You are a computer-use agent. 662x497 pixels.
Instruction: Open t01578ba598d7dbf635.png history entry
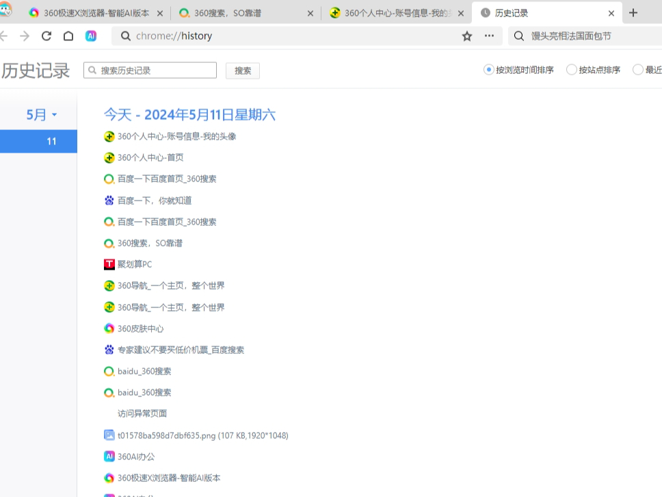point(202,435)
